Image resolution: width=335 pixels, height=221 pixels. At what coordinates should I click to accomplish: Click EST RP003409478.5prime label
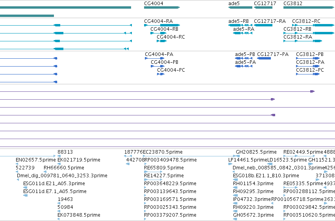tap(170, 160)
